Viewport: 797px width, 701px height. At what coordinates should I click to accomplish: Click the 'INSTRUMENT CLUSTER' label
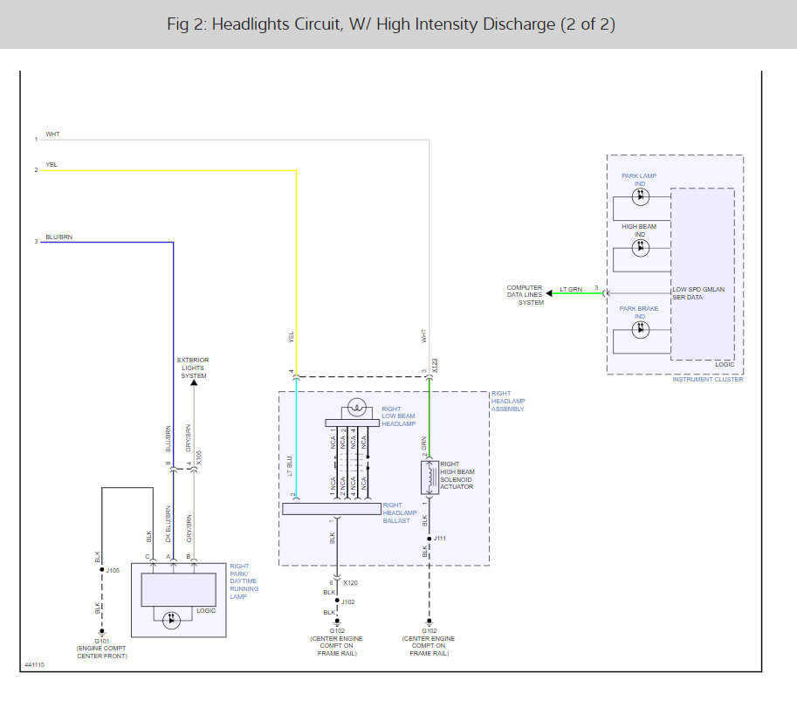[x=708, y=379]
